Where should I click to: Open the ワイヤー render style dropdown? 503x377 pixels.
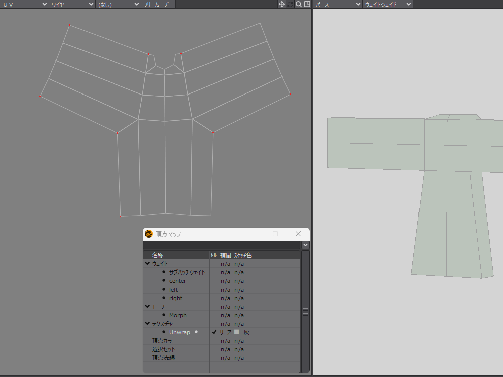[72, 4]
